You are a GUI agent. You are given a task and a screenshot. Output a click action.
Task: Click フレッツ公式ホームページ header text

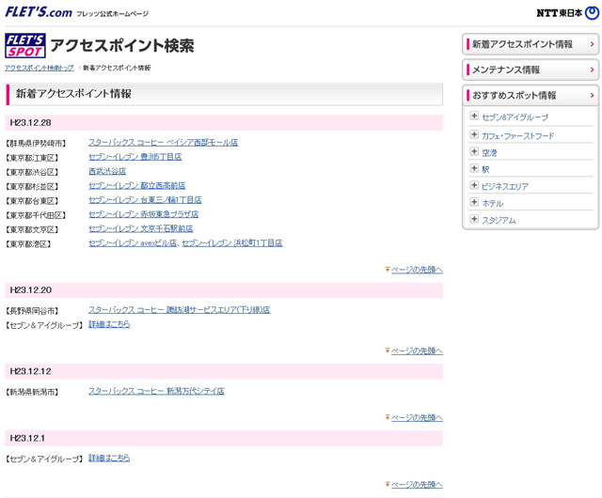[112, 13]
